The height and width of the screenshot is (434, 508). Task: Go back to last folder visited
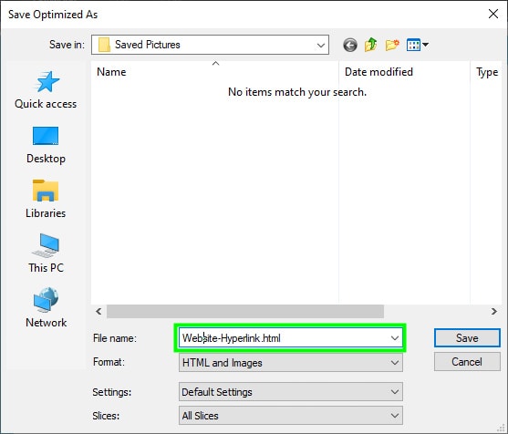pos(350,45)
